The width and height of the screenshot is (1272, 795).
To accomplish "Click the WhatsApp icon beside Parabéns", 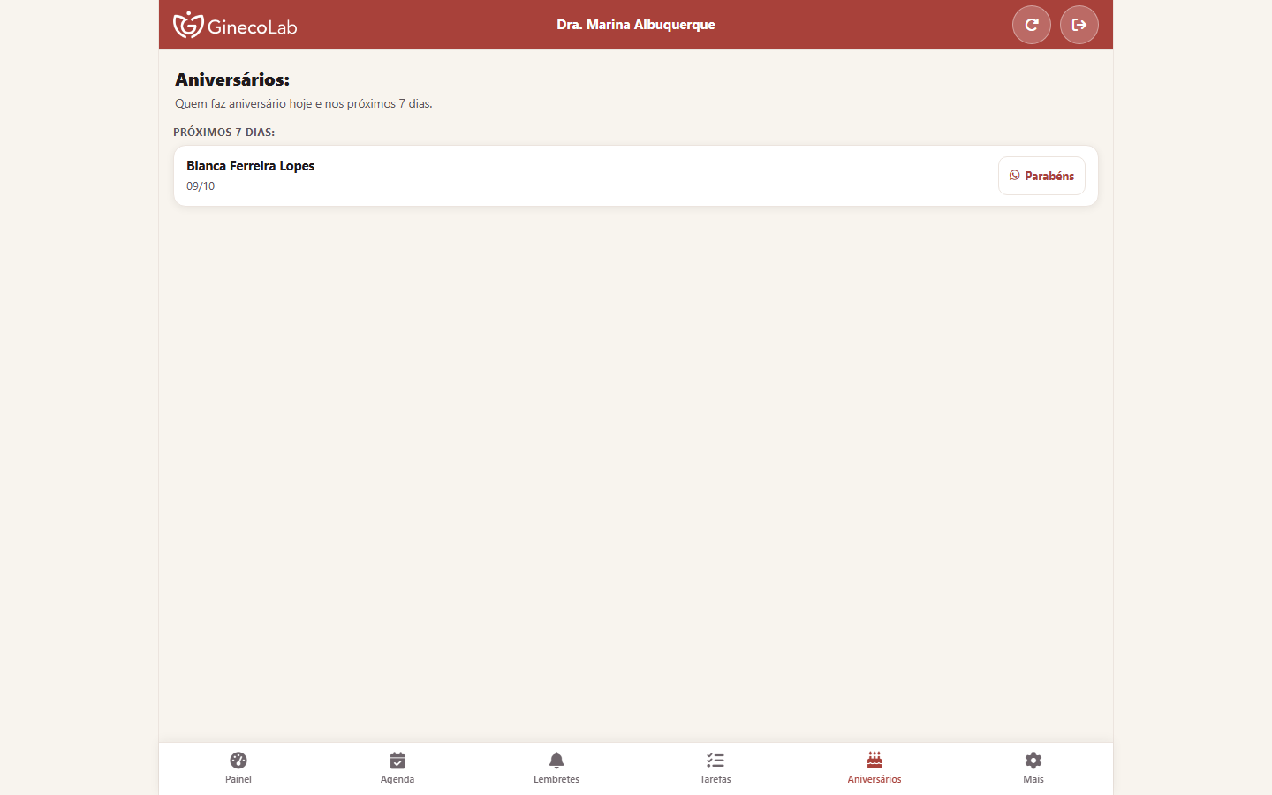I will (x=1014, y=176).
